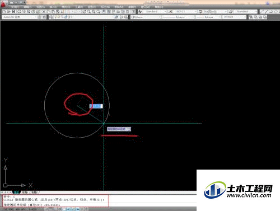
Task: Click the Dimension Style icon before ISO-25
Action: coord(170,12)
